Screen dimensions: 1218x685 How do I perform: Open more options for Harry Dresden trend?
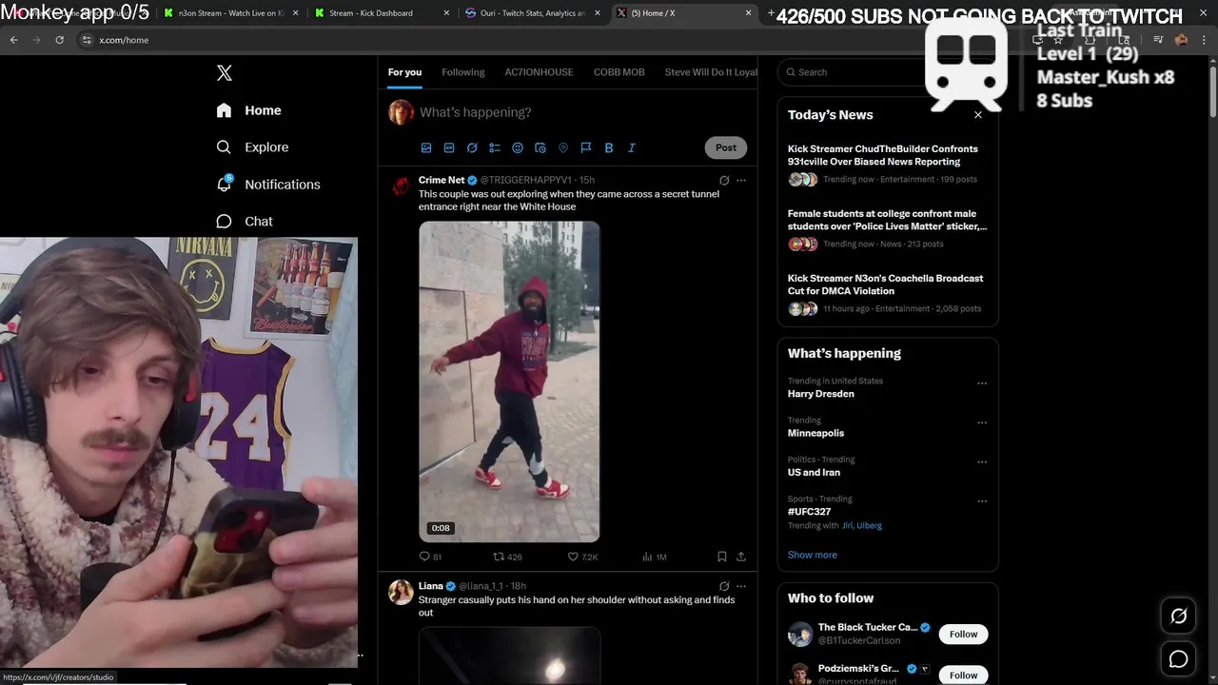[982, 383]
